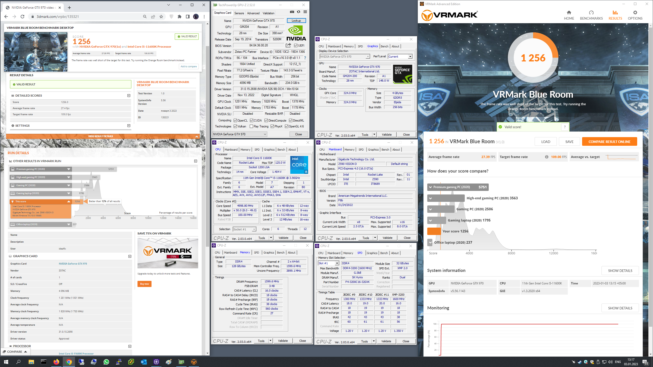Open the Tools dropdown arrow in CPU-Z Memory window
The height and width of the screenshot is (367, 653).
click(x=270, y=341)
